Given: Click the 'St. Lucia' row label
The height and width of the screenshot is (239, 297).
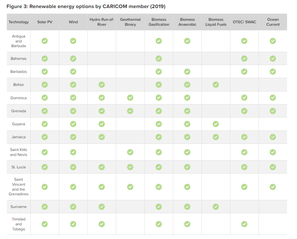Looking at the screenshot, I should click(x=19, y=167).
